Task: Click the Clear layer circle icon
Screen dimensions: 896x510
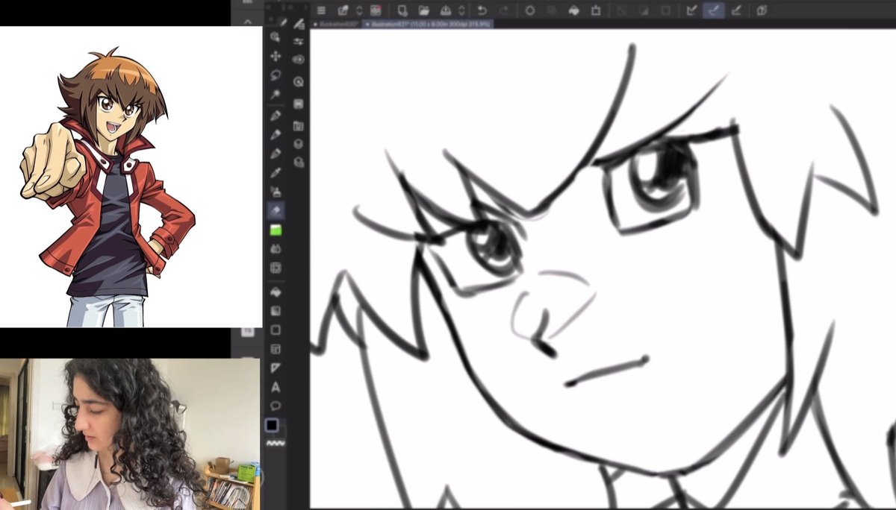Action: pyautogui.click(x=530, y=10)
